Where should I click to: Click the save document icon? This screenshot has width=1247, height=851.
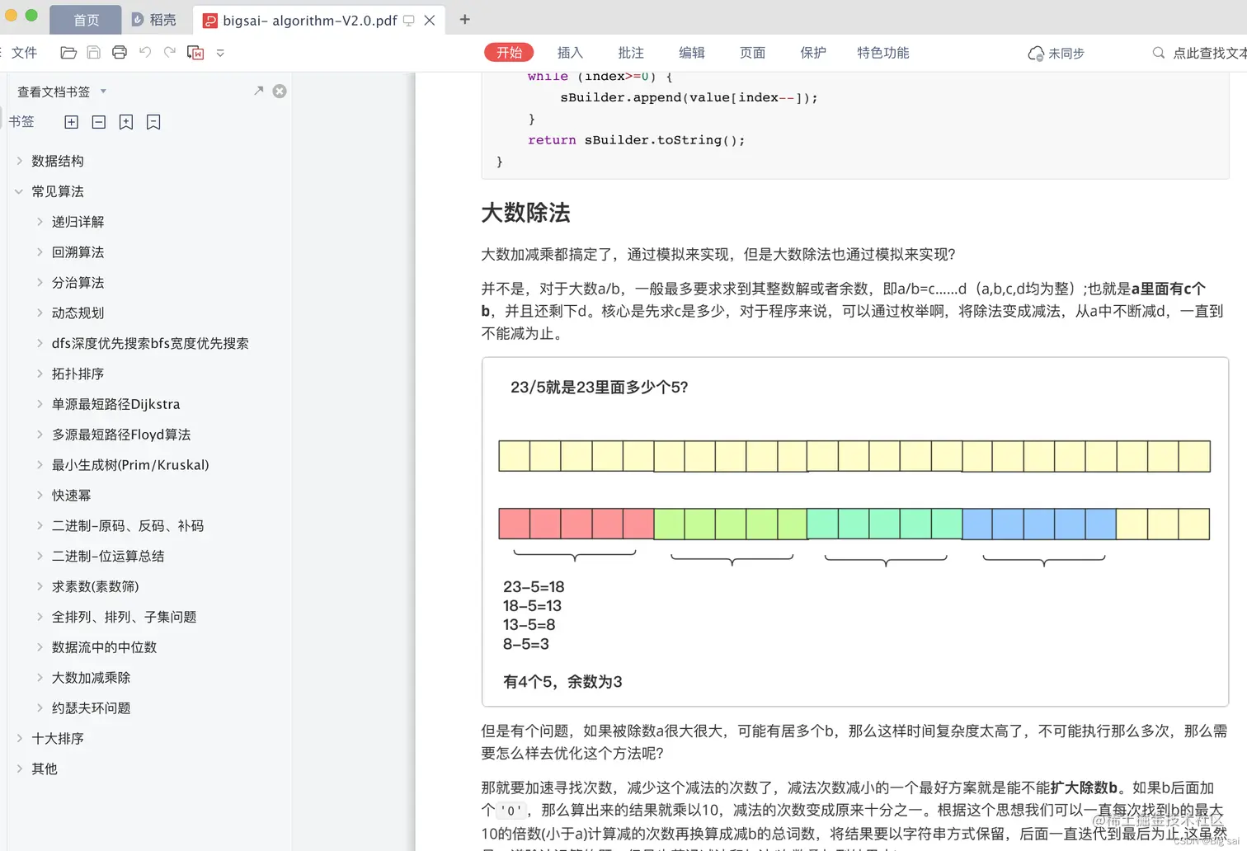pyautogui.click(x=94, y=53)
